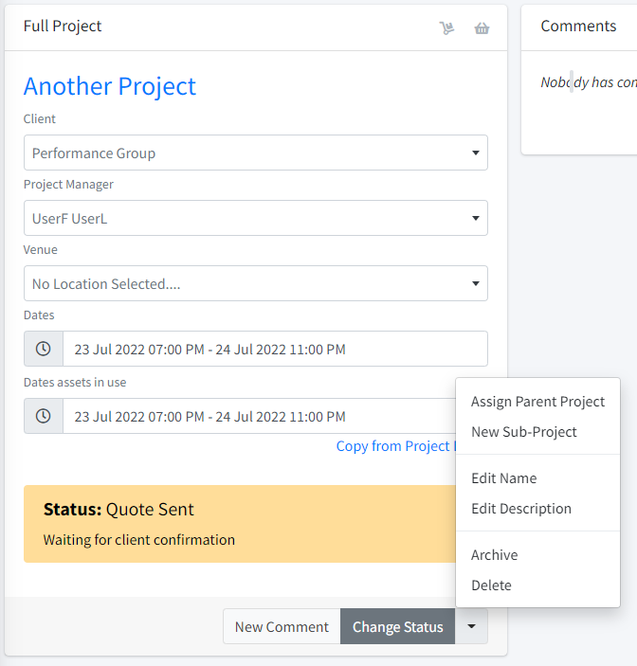This screenshot has width=637, height=666.
Task: Click the Change Status button
Action: (x=397, y=626)
